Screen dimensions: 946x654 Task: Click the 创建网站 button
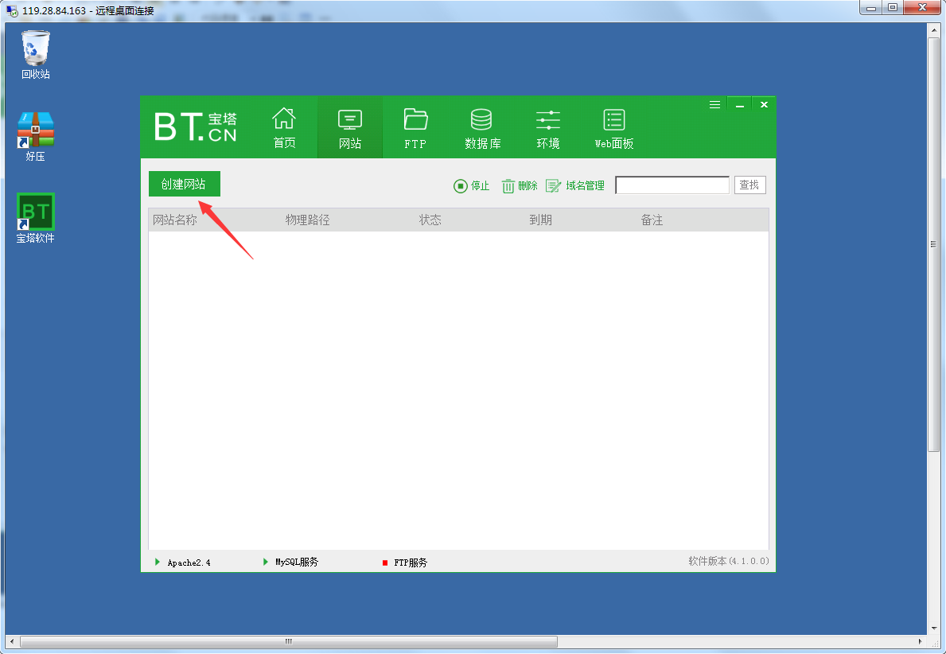point(184,184)
